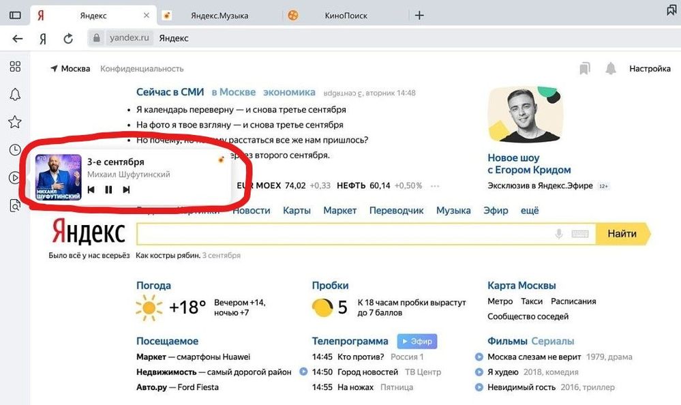The height and width of the screenshot is (405, 681).
Task: Open sidebar notifications bell
Action: 15,94
